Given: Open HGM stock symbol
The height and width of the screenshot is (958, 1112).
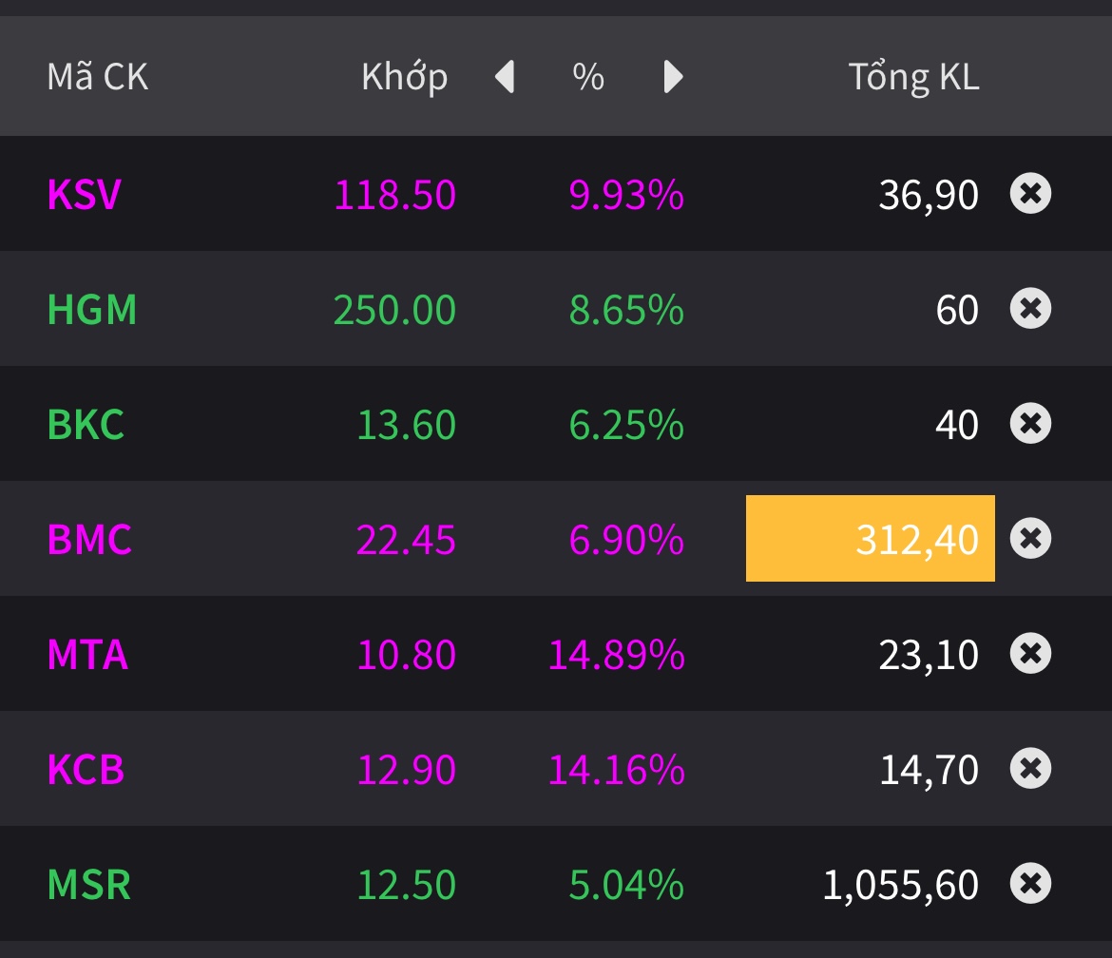Looking at the screenshot, I should pos(92,310).
